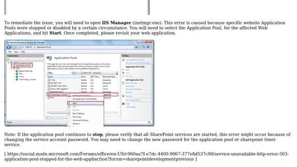
Task: Click Online Help in the Actions pane
Action: click(130, 107)
